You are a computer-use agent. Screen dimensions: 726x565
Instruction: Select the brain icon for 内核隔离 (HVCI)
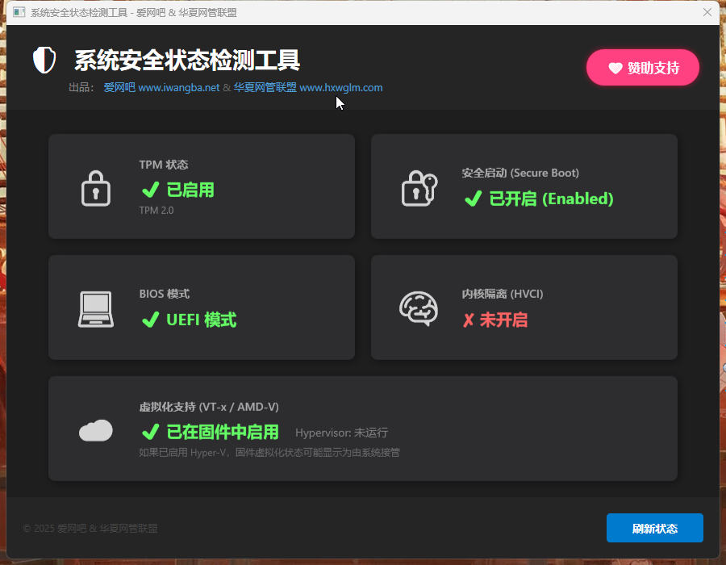[x=419, y=308]
